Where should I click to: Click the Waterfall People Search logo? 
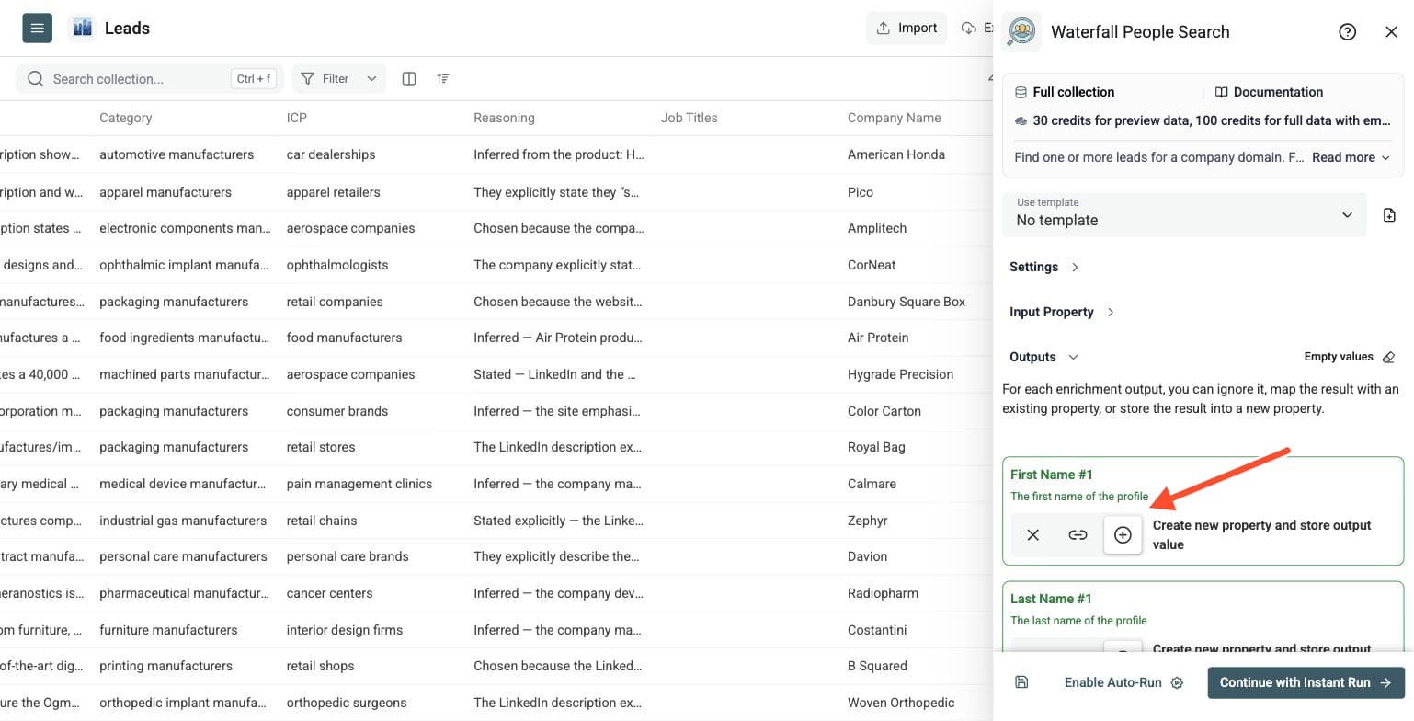pos(1021,31)
